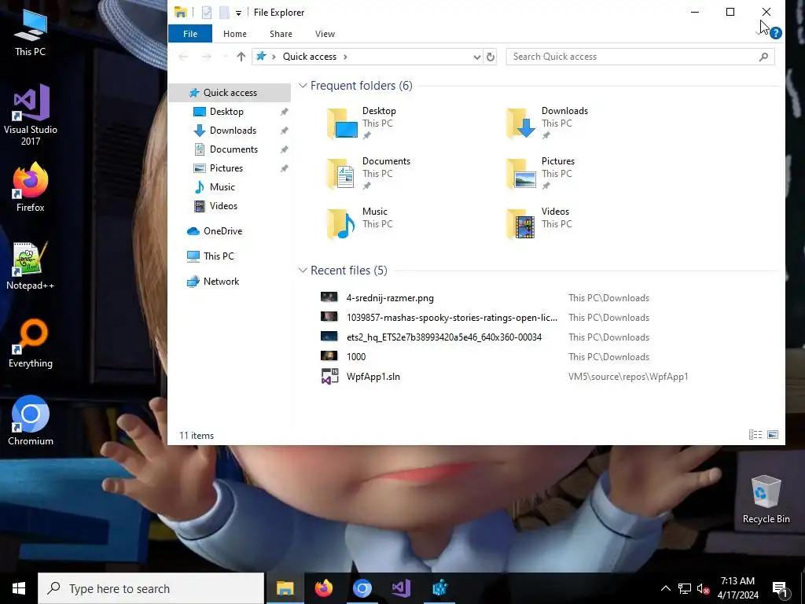805x604 pixels.
Task: Select the Recycle Bin desktop icon
Action: click(x=766, y=499)
